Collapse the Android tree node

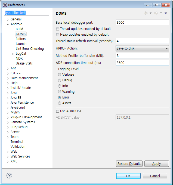click(x=8, y=24)
